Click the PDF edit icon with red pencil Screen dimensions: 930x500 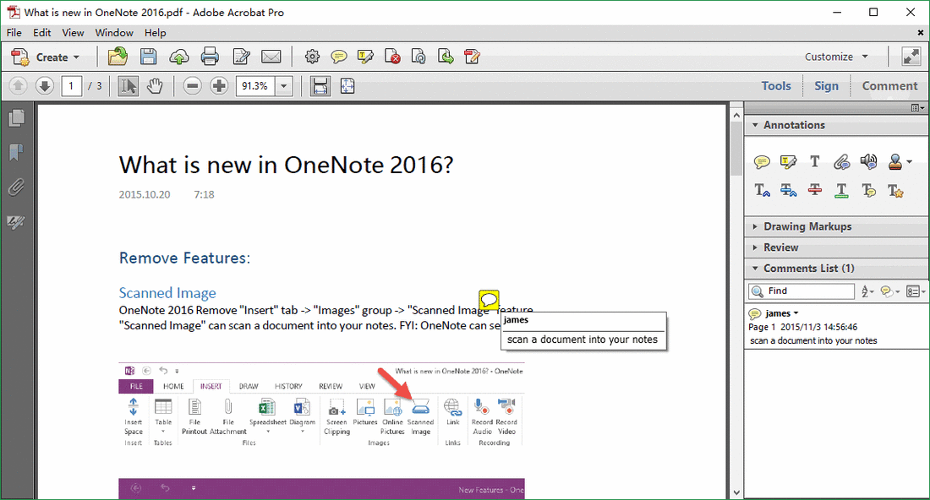(472, 57)
